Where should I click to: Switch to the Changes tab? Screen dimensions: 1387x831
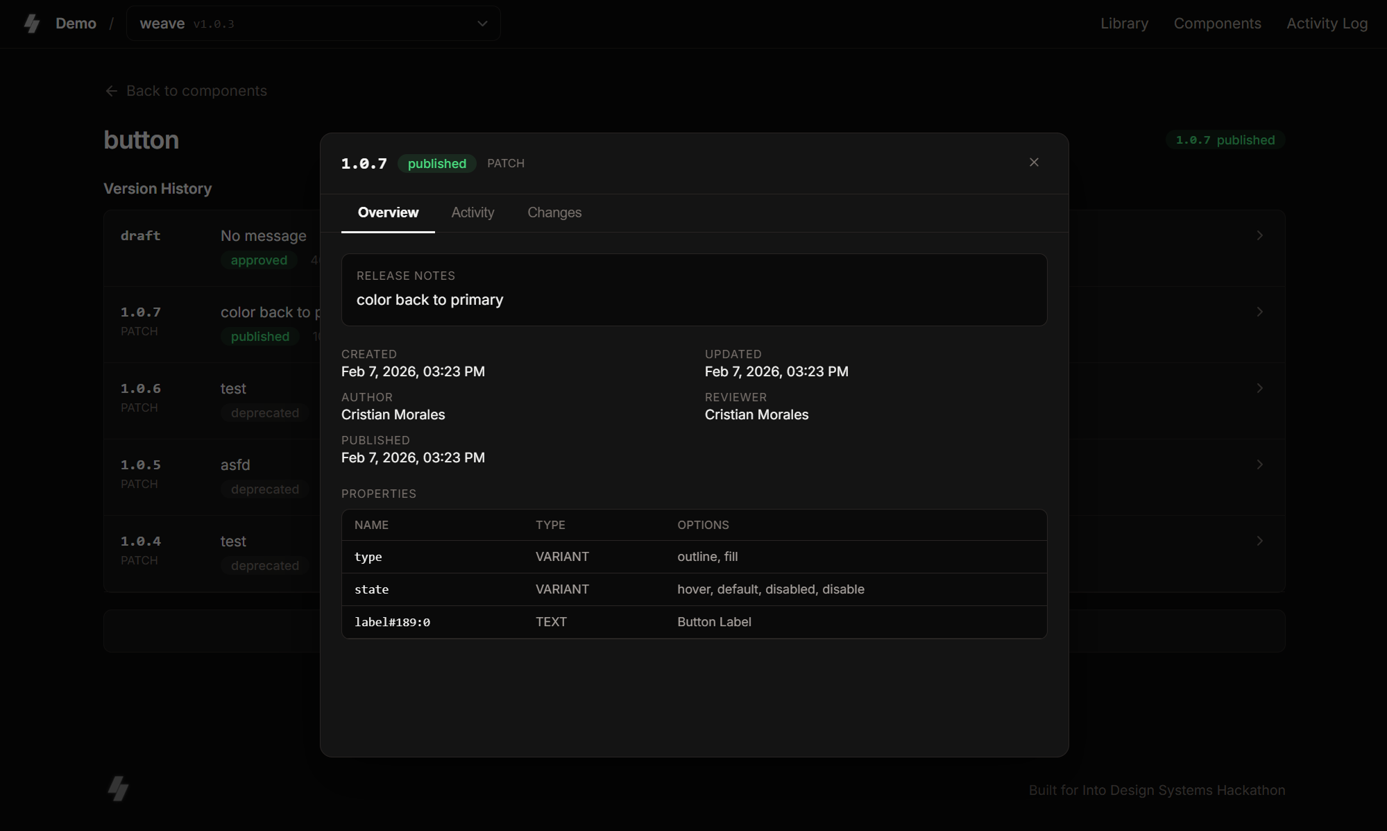coord(554,212)
